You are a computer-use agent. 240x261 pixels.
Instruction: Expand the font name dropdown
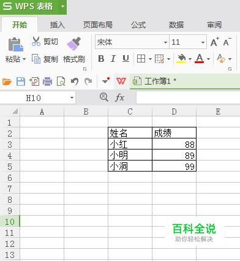[x=165, y=42]
